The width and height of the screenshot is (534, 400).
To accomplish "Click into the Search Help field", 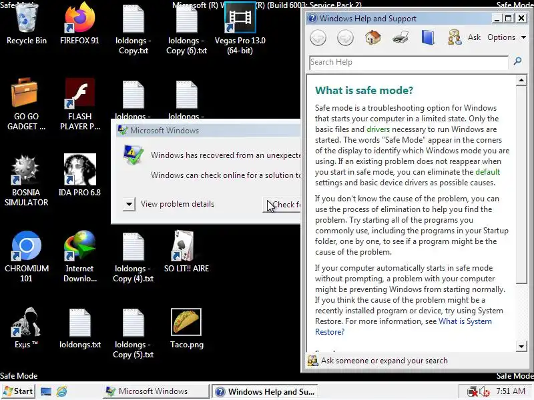I will pos(409,62).
